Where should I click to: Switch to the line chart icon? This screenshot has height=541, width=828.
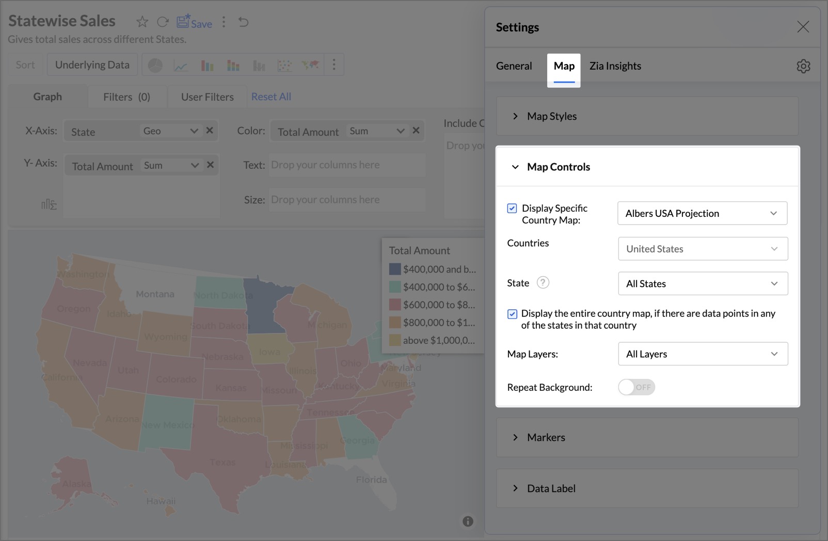[181, 65]
